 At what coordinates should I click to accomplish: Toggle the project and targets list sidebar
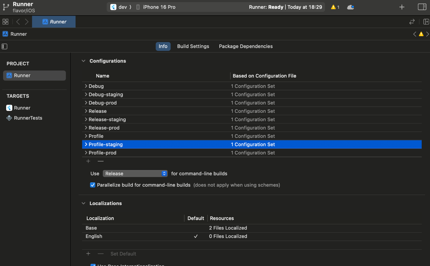click(4, 46)
